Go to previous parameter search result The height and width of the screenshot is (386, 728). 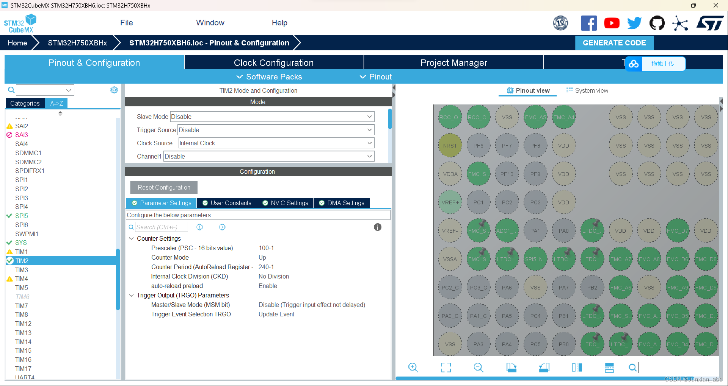click(x=199, y=227)
